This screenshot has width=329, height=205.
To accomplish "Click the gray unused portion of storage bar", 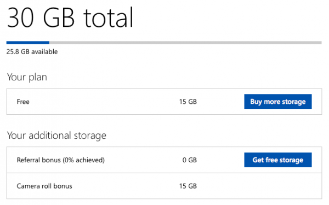I will coord(185,43).
